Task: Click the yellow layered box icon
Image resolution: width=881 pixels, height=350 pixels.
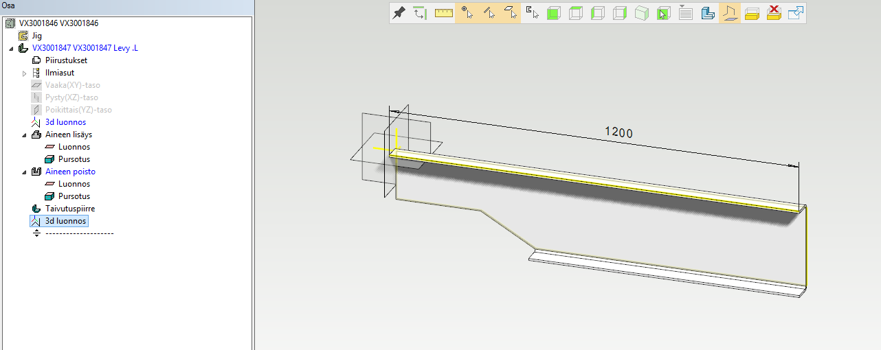Action: [752, 13]
